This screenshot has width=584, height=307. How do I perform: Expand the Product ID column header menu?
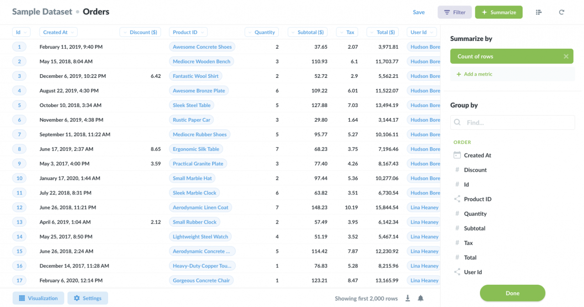coord(188,32)
